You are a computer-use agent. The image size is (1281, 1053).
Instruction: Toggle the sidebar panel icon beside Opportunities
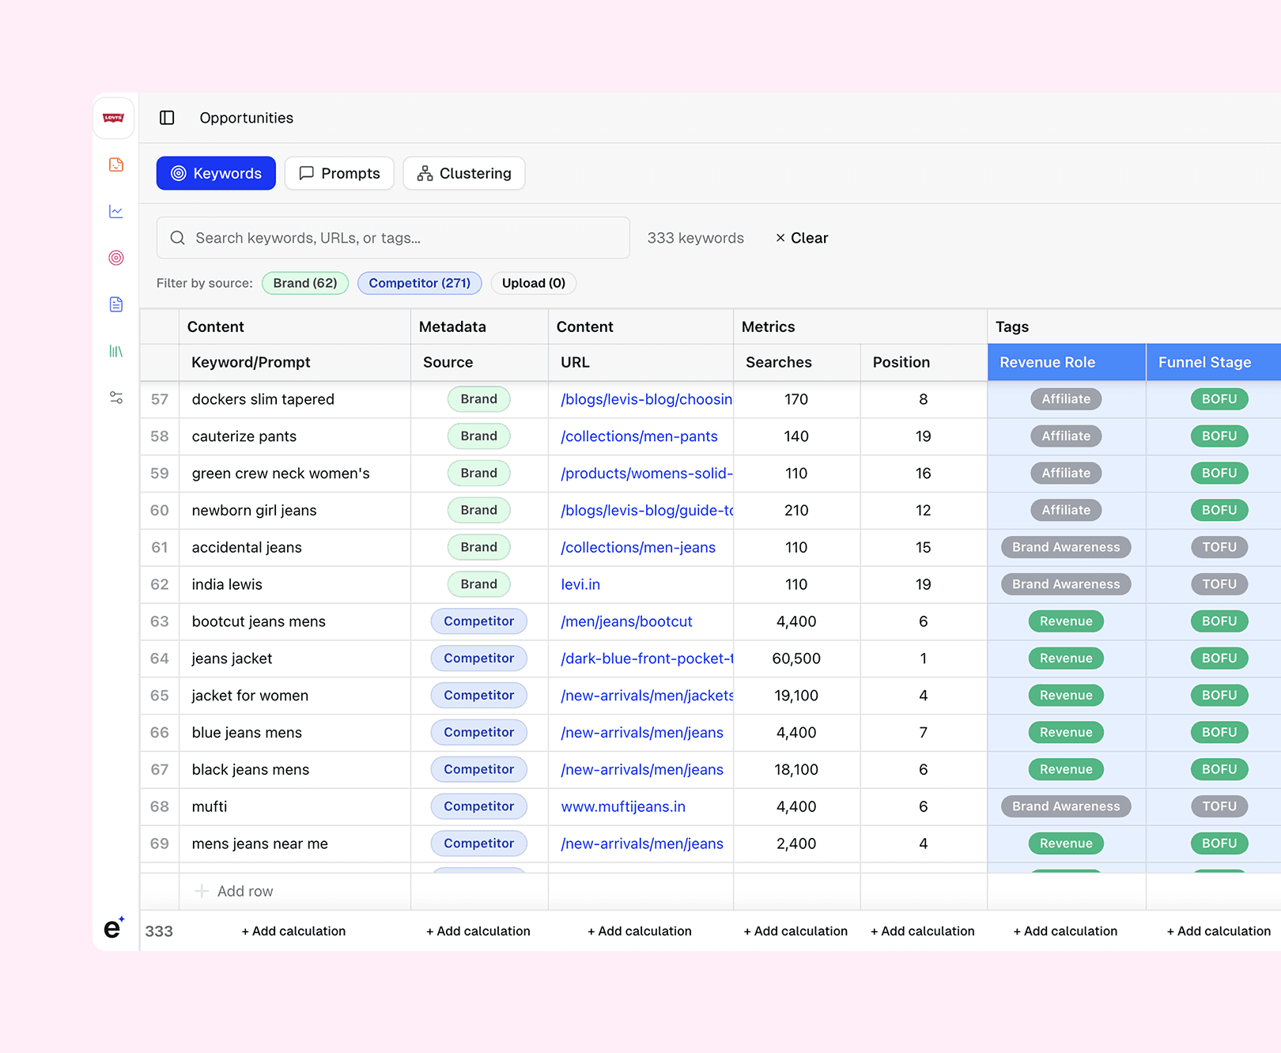pos(167,118)
